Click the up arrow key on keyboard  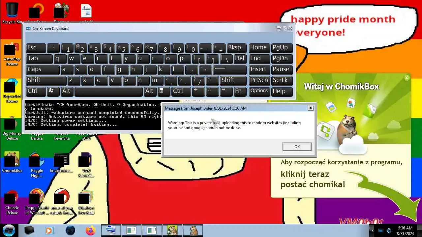212,80
